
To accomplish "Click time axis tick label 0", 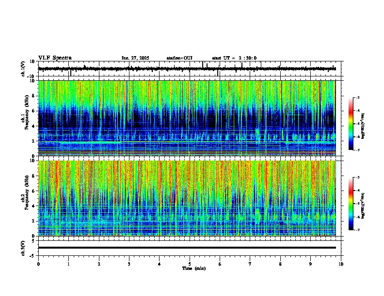I will pyautogui.click(x=38, y=264).
